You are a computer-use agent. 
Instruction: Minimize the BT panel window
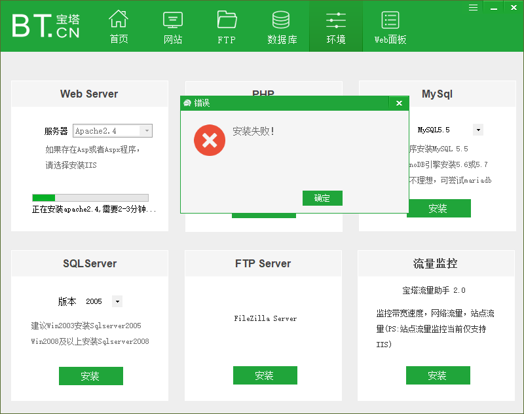(x=494, y=7)
